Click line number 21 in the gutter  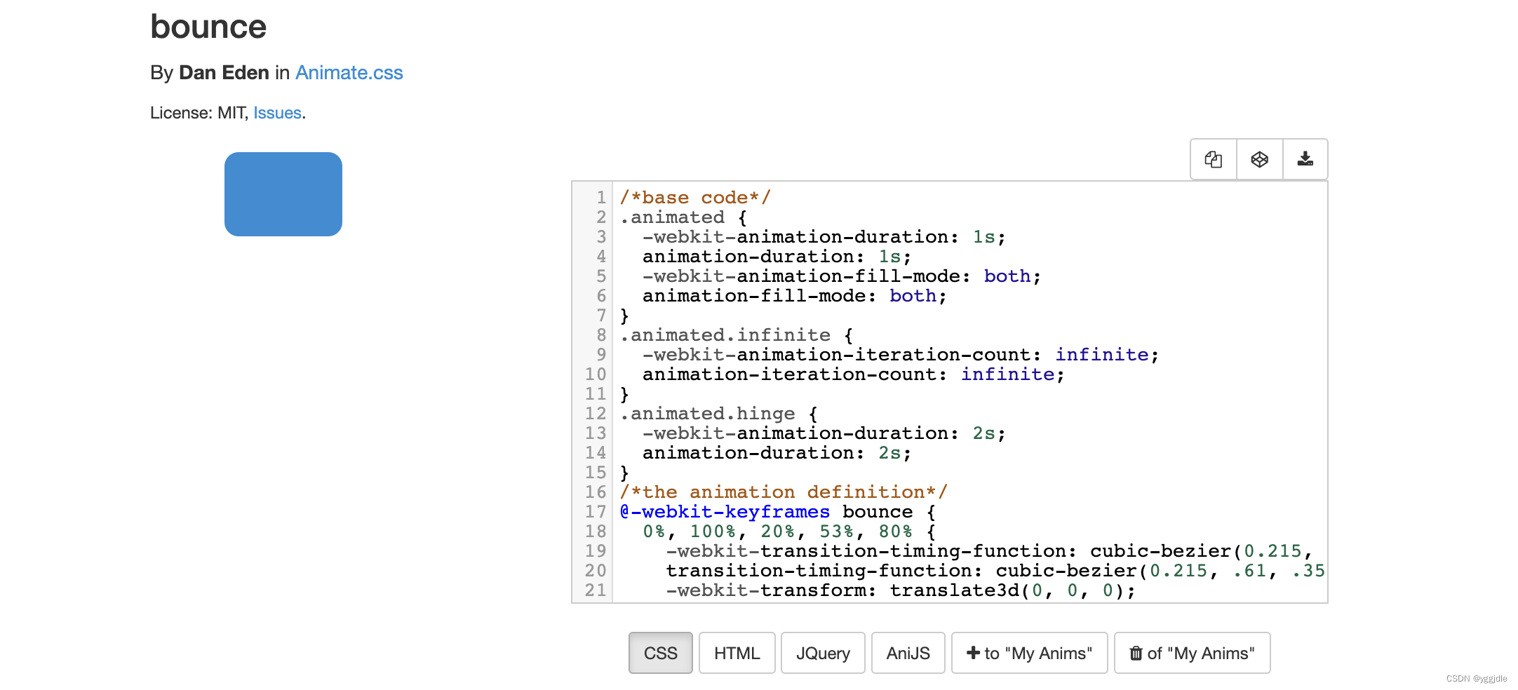[596, 590]
